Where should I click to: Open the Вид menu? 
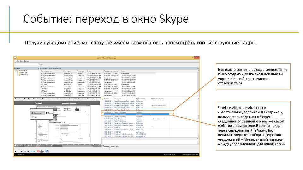coord(21,61)
